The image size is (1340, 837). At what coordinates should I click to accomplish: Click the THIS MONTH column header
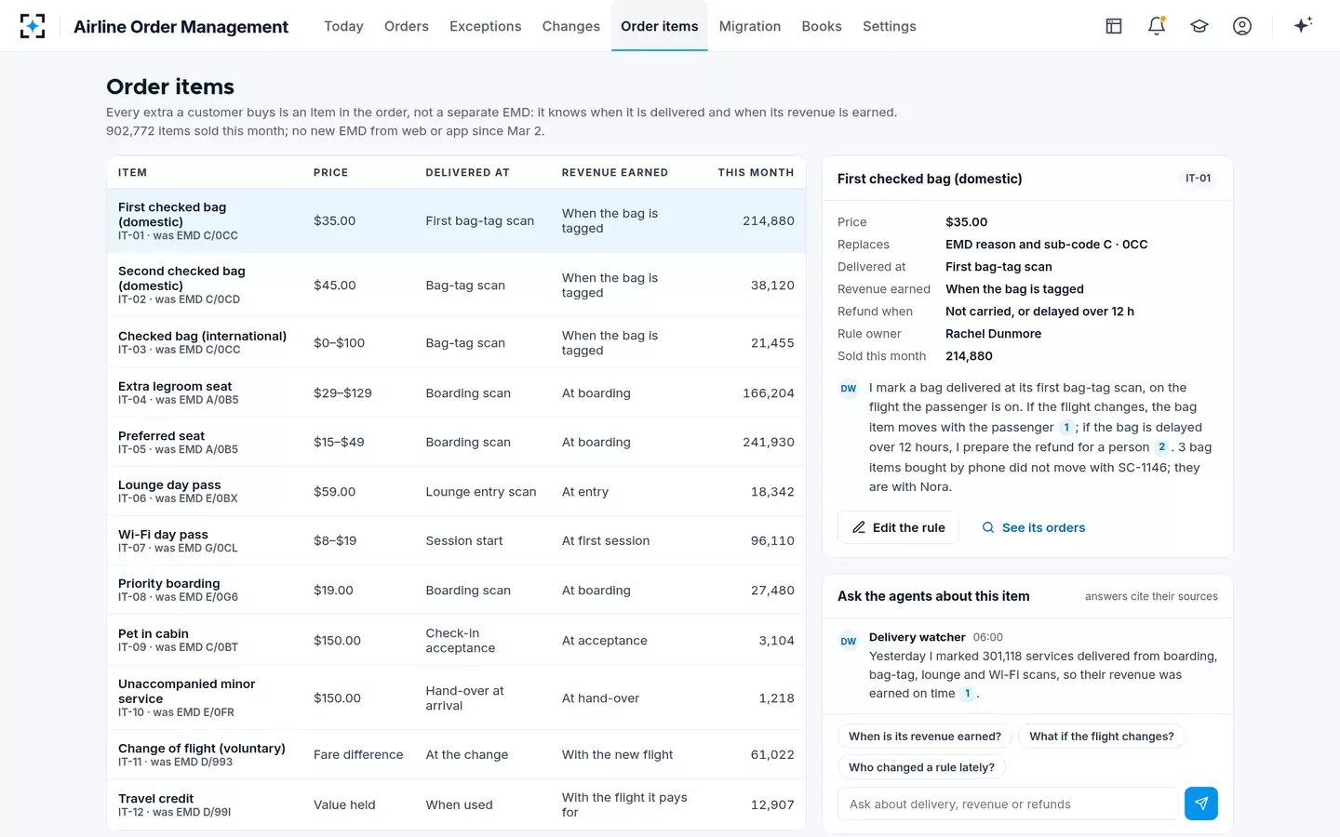tap(756, 173)
